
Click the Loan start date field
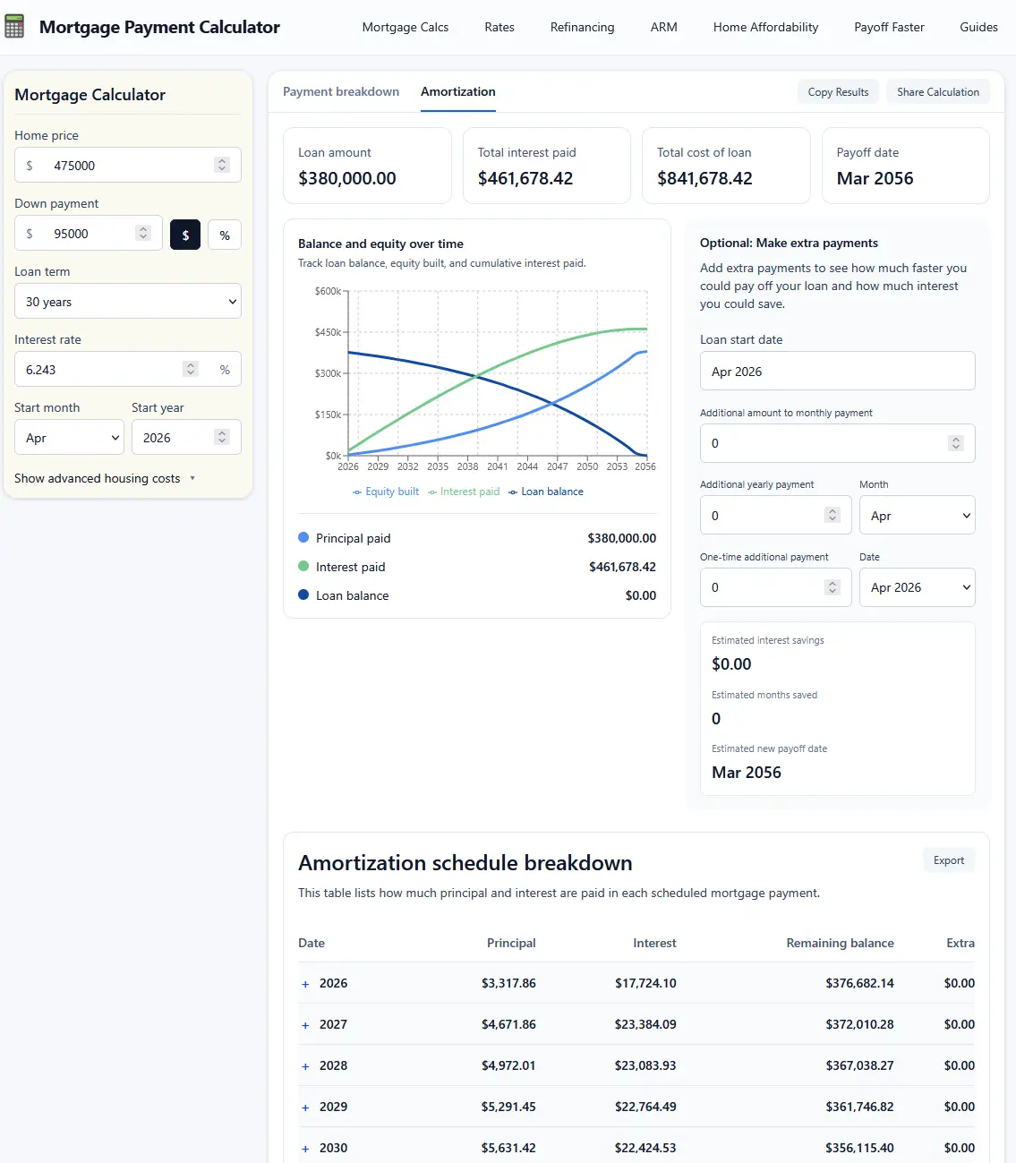pyautogui.click(x=837, y=371)
